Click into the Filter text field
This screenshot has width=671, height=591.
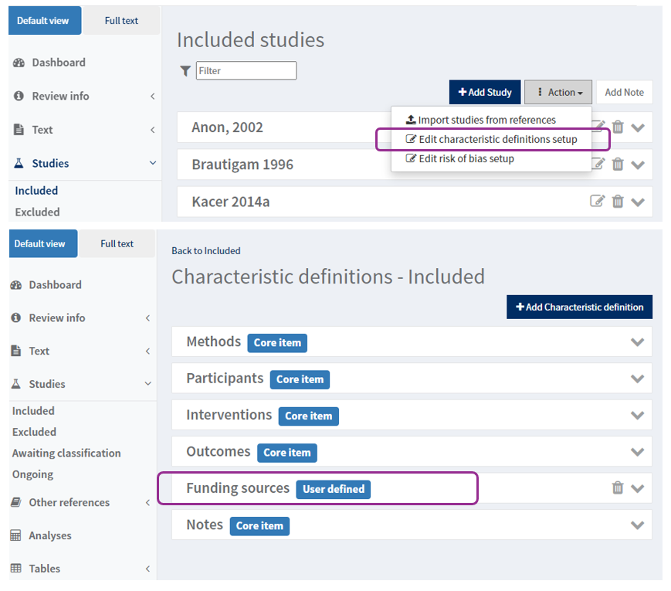[246, 71]
